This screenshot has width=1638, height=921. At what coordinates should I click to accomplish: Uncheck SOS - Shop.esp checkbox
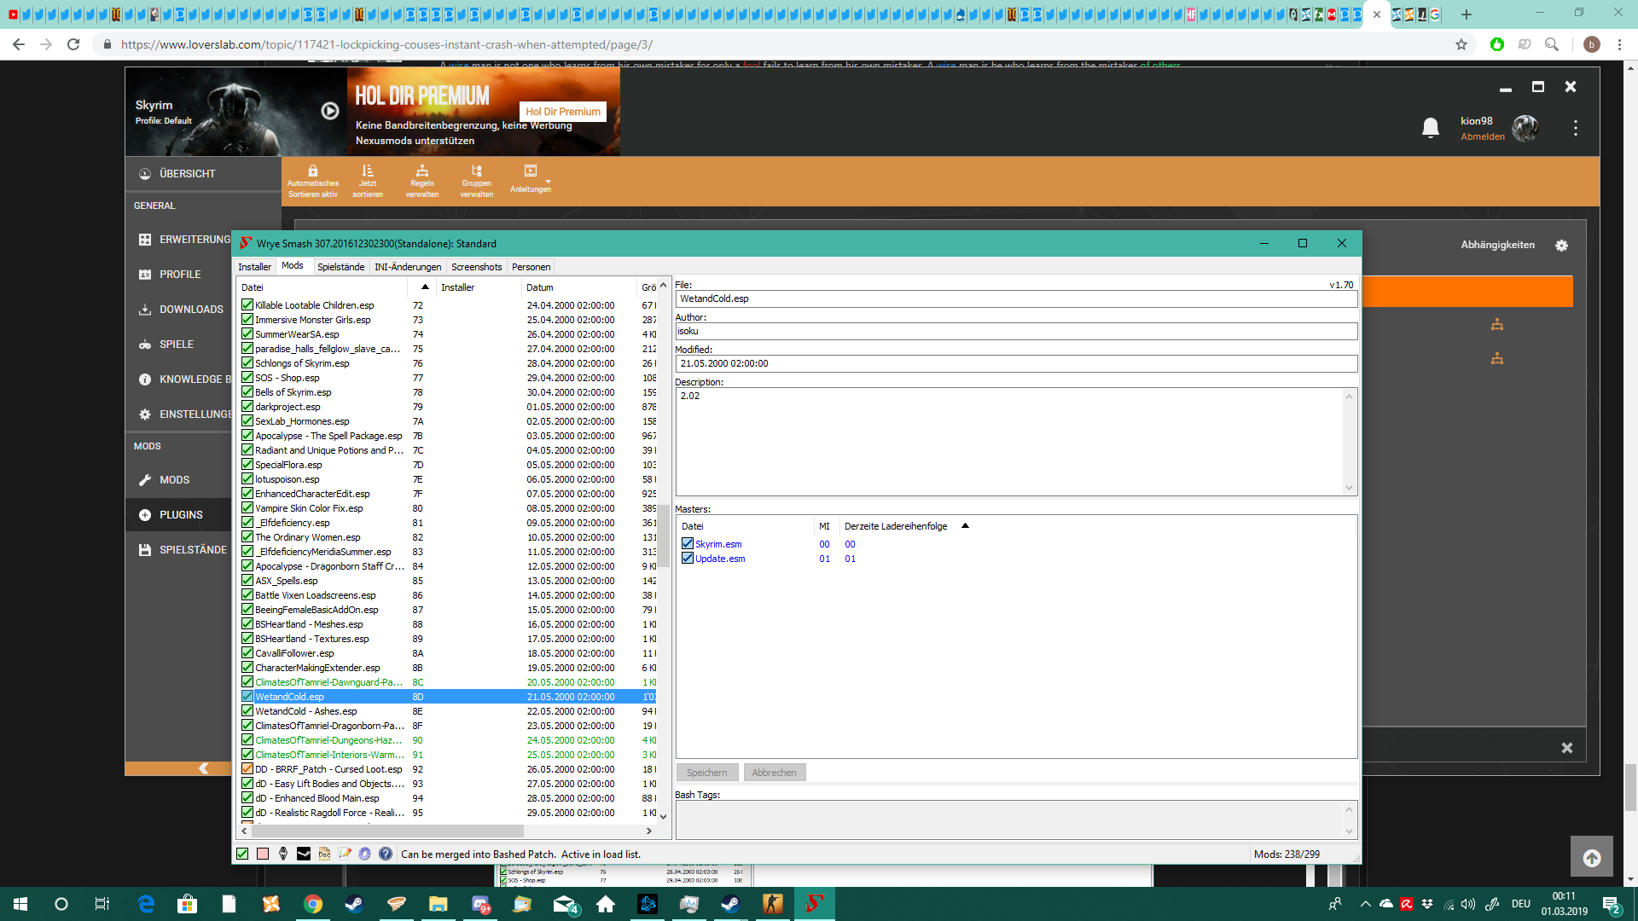247,377
